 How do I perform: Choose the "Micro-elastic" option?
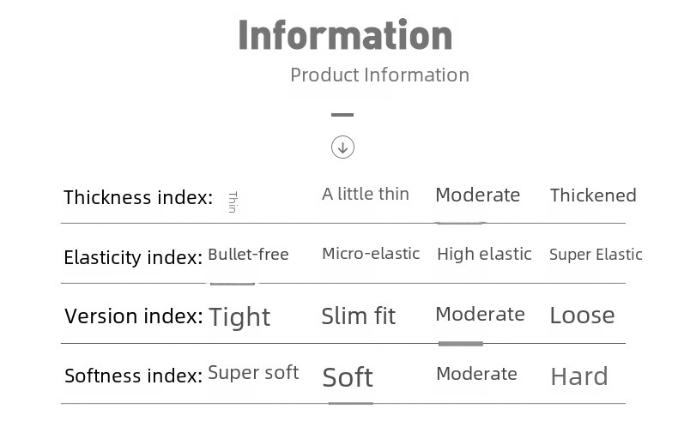(371, 254)
